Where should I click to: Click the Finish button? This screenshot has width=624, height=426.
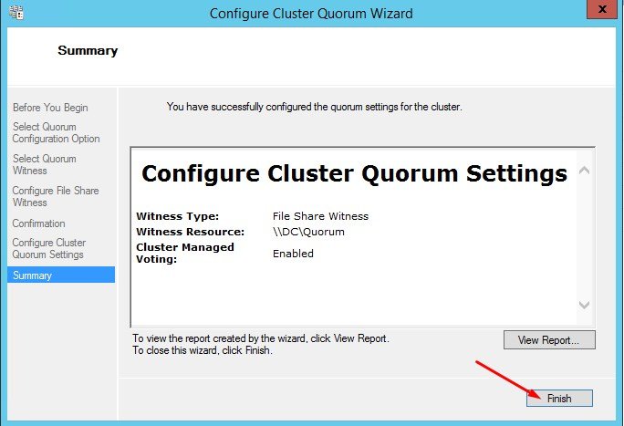coord(559,398)
